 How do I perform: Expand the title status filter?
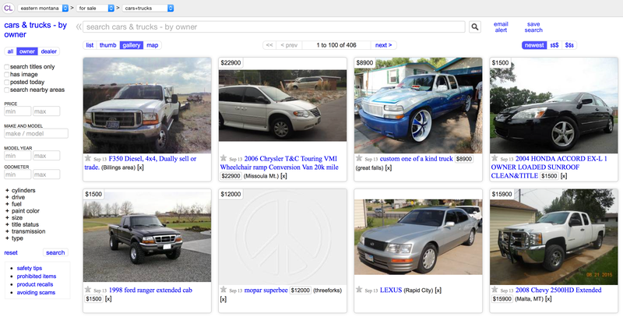tap(22, 224)
